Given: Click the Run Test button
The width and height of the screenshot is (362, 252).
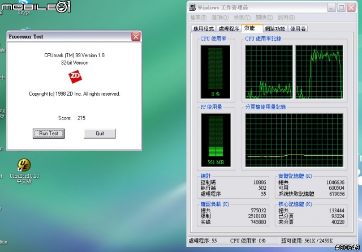Looking at the screenshot, I should coord(49,134).
